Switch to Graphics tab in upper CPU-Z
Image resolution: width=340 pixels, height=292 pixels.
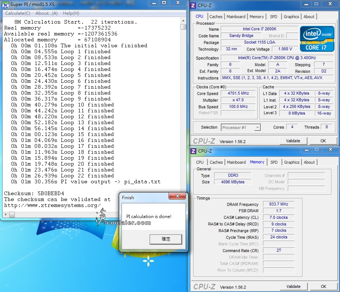tap(291, 17)
